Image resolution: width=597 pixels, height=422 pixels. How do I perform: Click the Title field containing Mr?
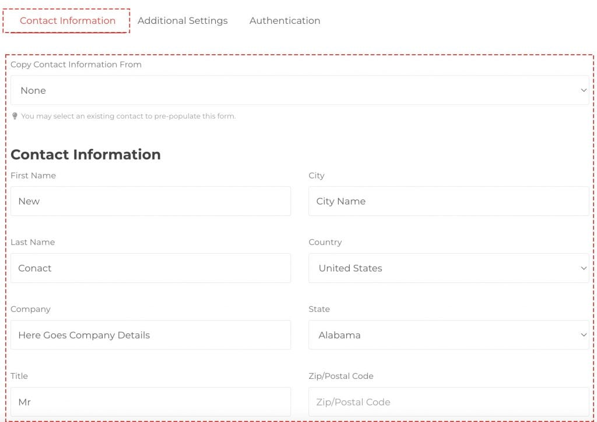(x=150, y=402)
